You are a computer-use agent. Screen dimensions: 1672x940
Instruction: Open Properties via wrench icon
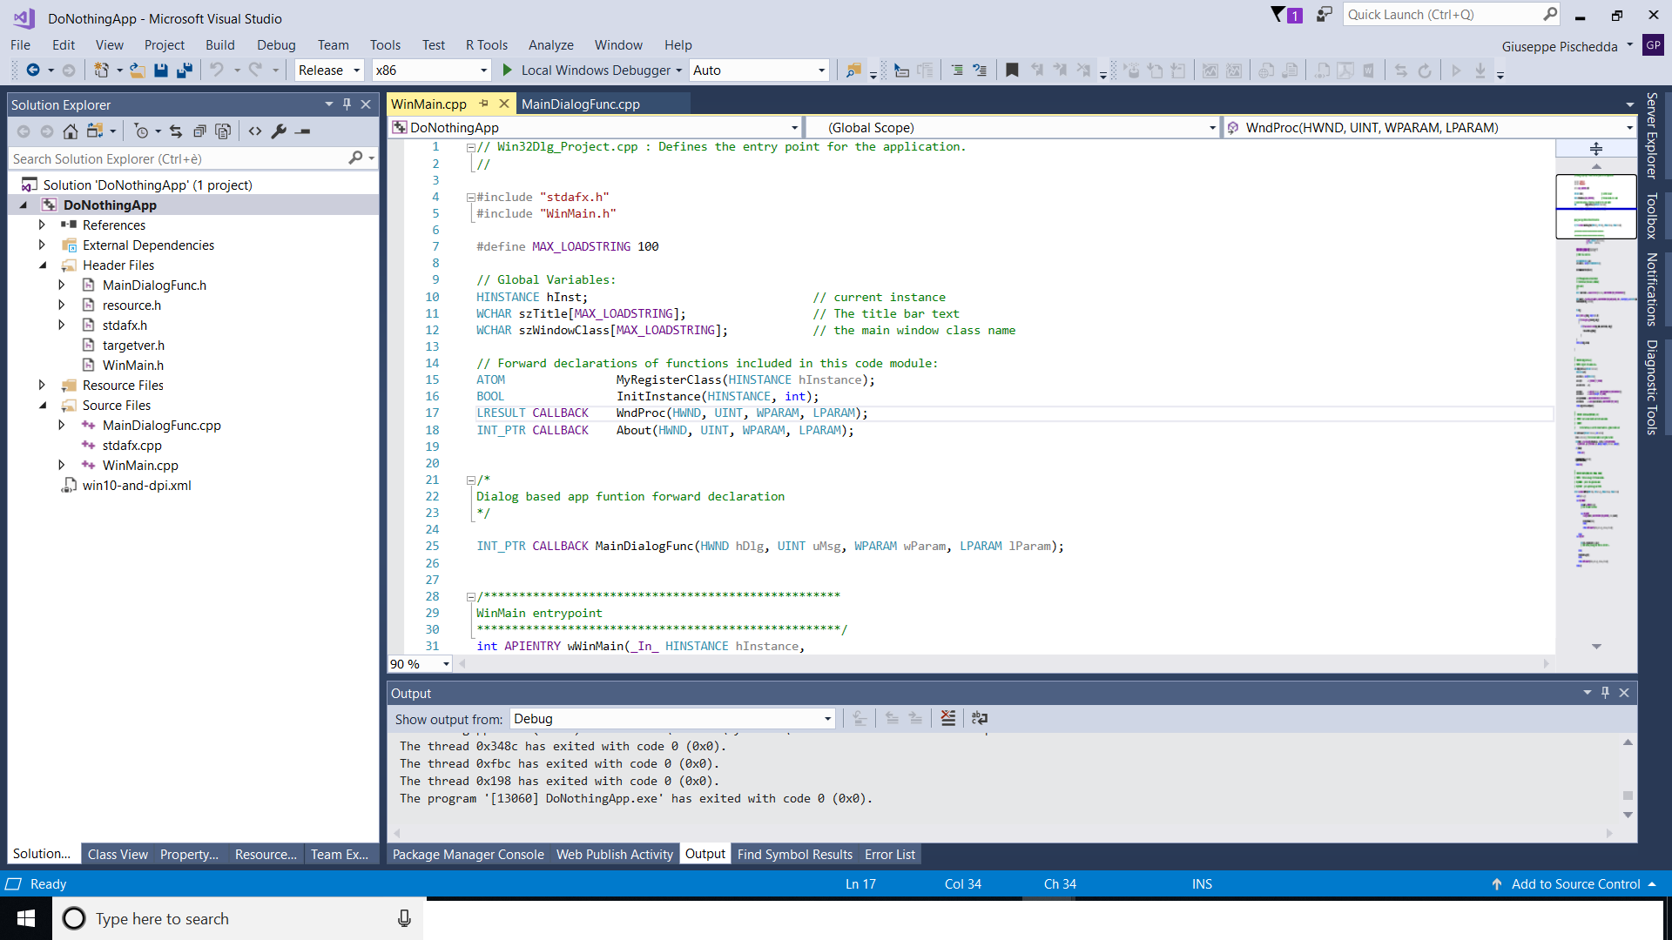point(279,131)
